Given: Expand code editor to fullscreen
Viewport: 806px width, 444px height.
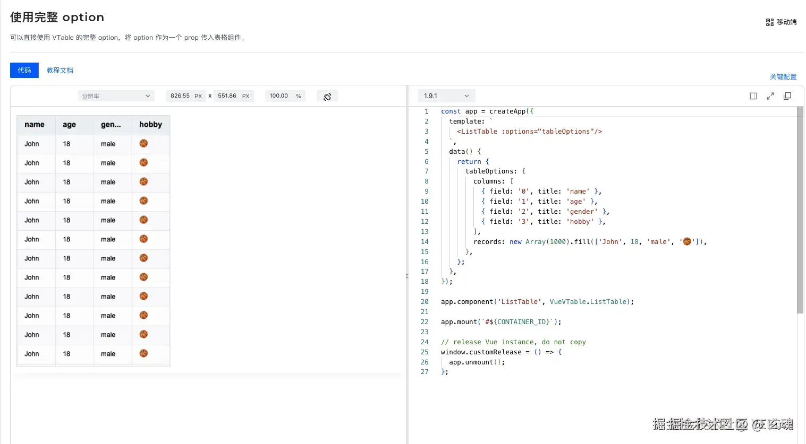Looking at the screenshot, I should [x=770, y=96].
